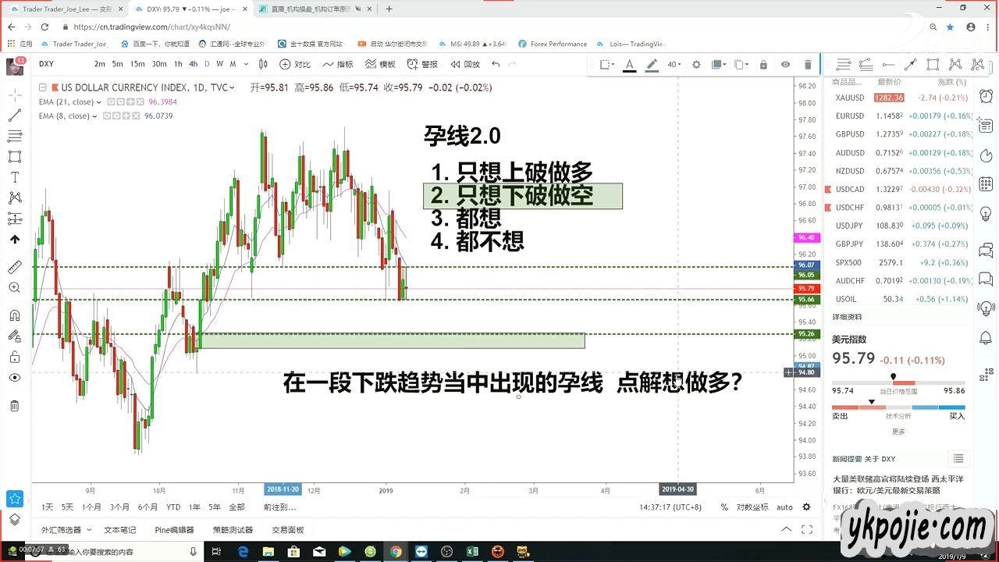
Task: Change text color in drawing toolbar
Action: pos(629,65)
